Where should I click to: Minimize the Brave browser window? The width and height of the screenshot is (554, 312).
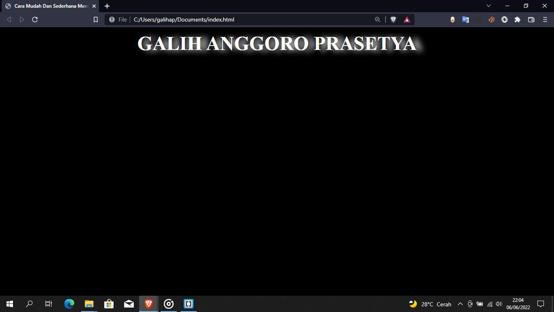coord(507,6)
